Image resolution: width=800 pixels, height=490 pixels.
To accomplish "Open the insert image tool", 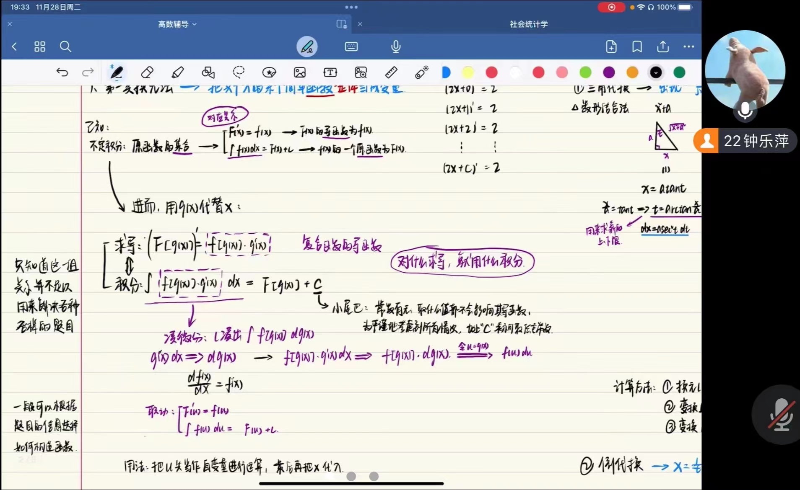I will [x=300, y=72].
